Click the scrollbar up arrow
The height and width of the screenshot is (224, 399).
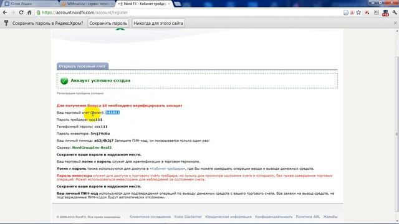point(397,31)
